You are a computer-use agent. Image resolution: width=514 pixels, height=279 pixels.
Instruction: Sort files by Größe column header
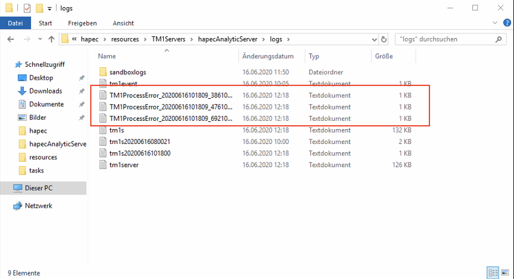384,56
